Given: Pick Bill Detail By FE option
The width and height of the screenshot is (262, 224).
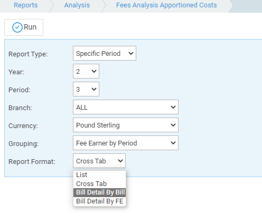Looking at the screenshot, I should (99, 201).
